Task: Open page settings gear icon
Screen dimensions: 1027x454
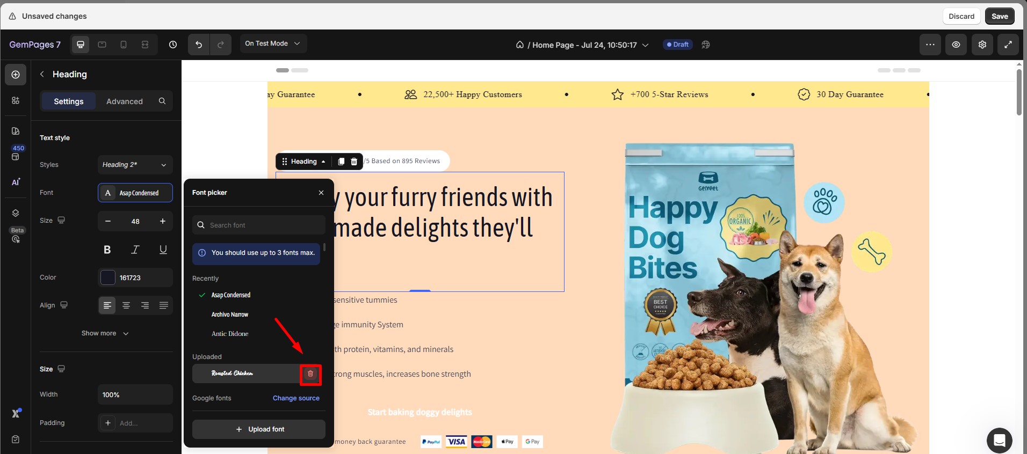Action: click(982, 45)
